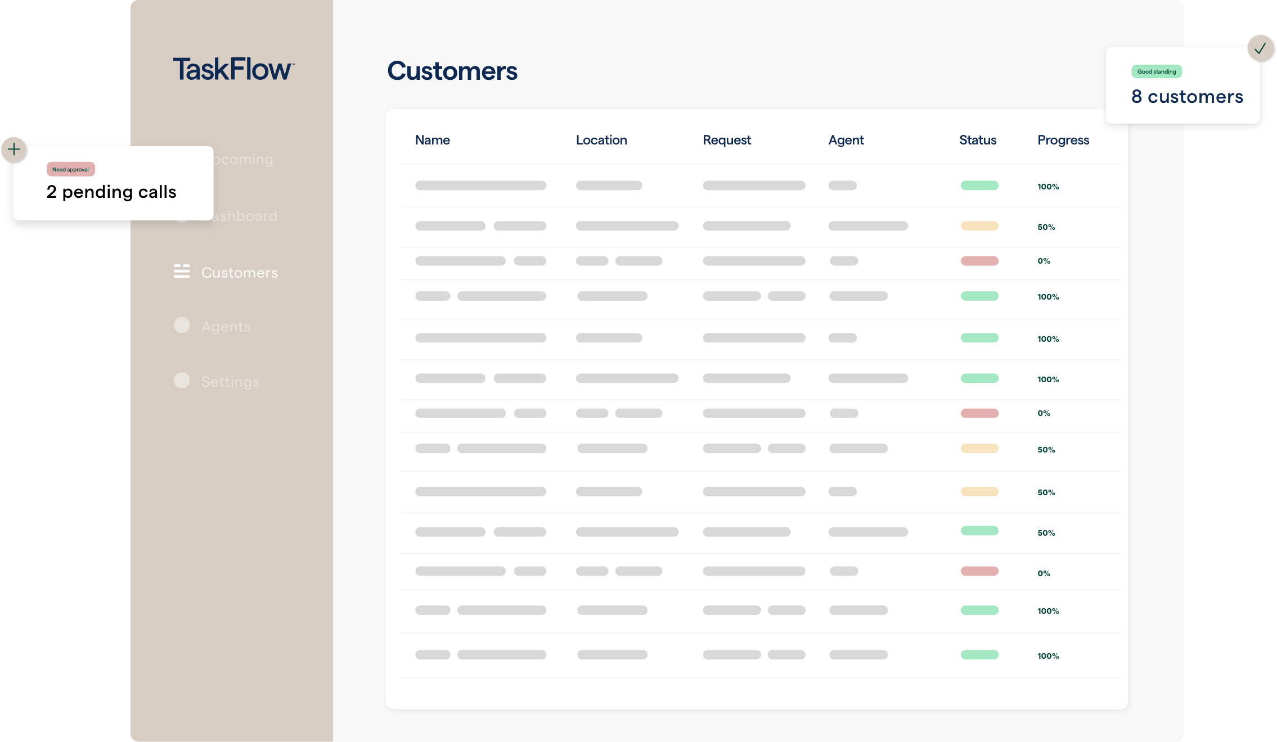
Task: Open the Location column header
Action: click(601, 140)
